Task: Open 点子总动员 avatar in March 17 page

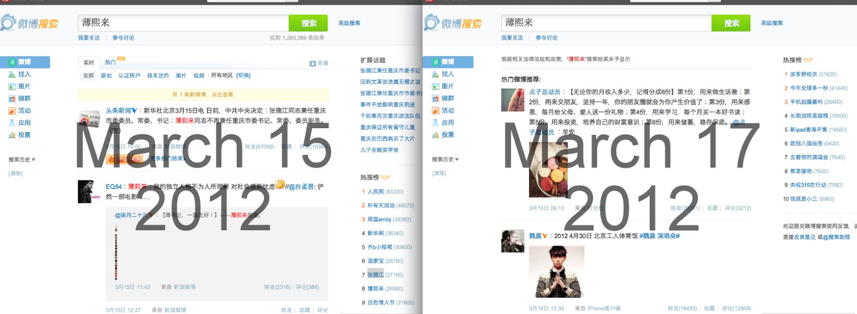Action: tap(513, 100)
